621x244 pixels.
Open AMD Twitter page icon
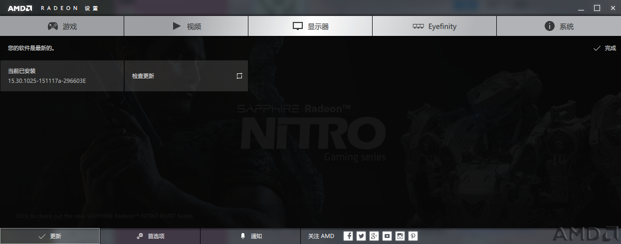pos(361,236)
